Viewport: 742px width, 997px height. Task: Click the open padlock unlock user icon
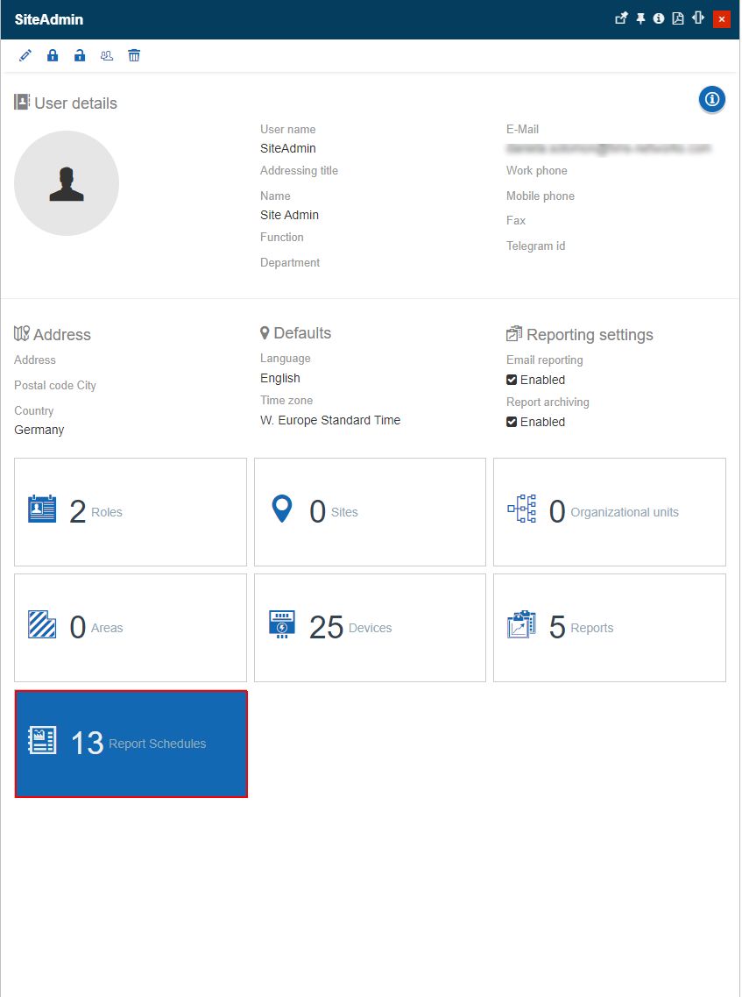[80, 56]
